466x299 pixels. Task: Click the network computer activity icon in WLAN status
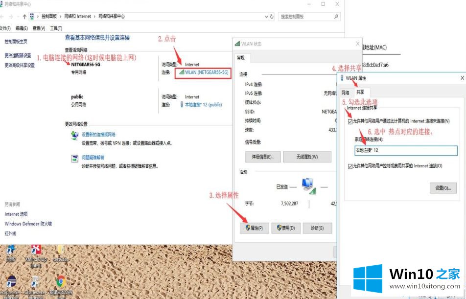click(x=309, y=186)
